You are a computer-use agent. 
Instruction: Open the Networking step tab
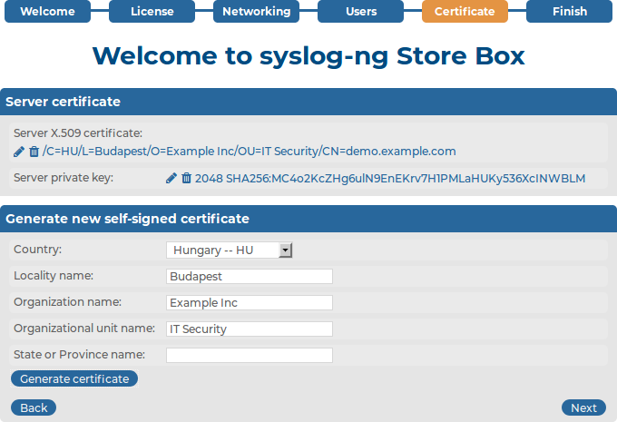tap(256, 12)
